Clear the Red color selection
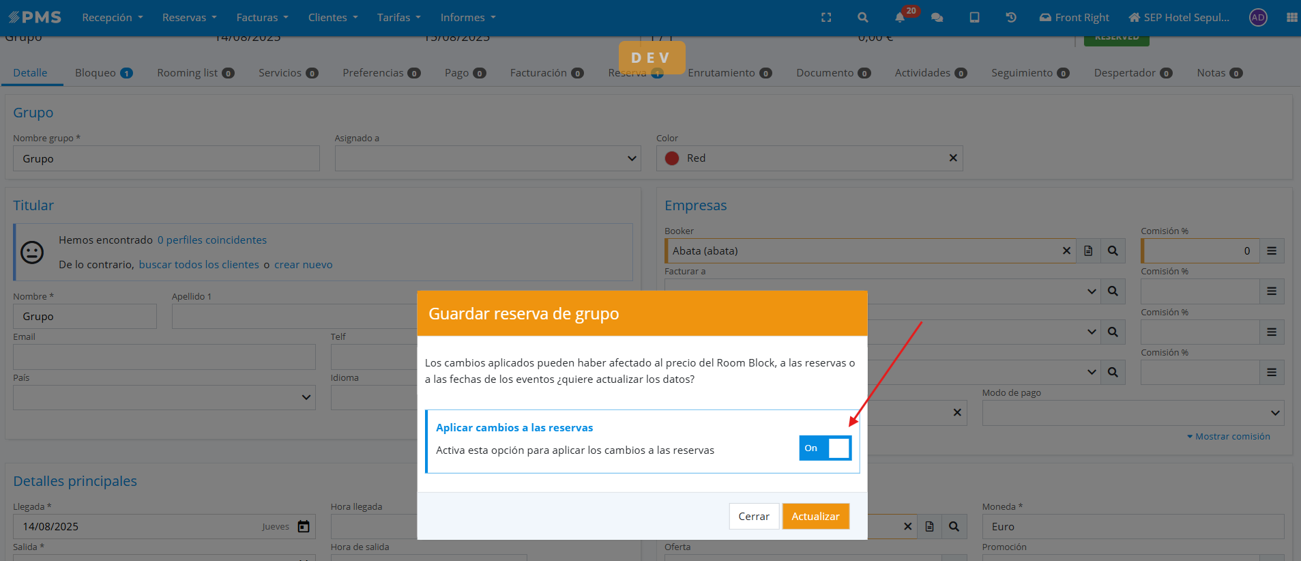 click(953, 158)
